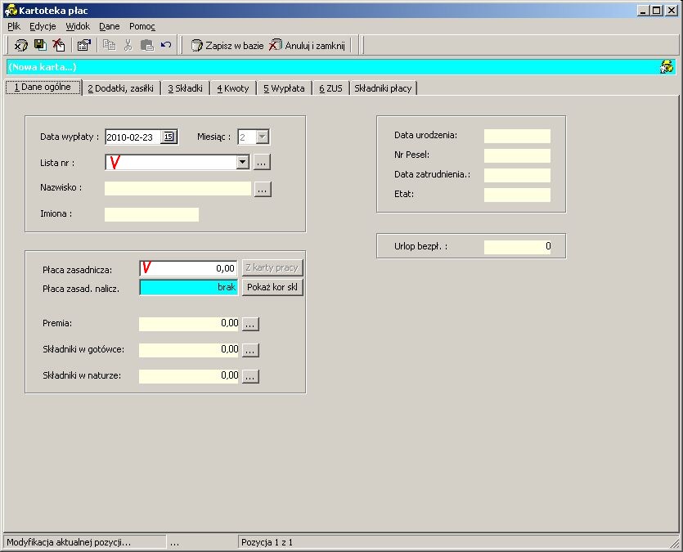Expand the Miesiąc dropdown
The image size is (683, 552).
point(262,137)
